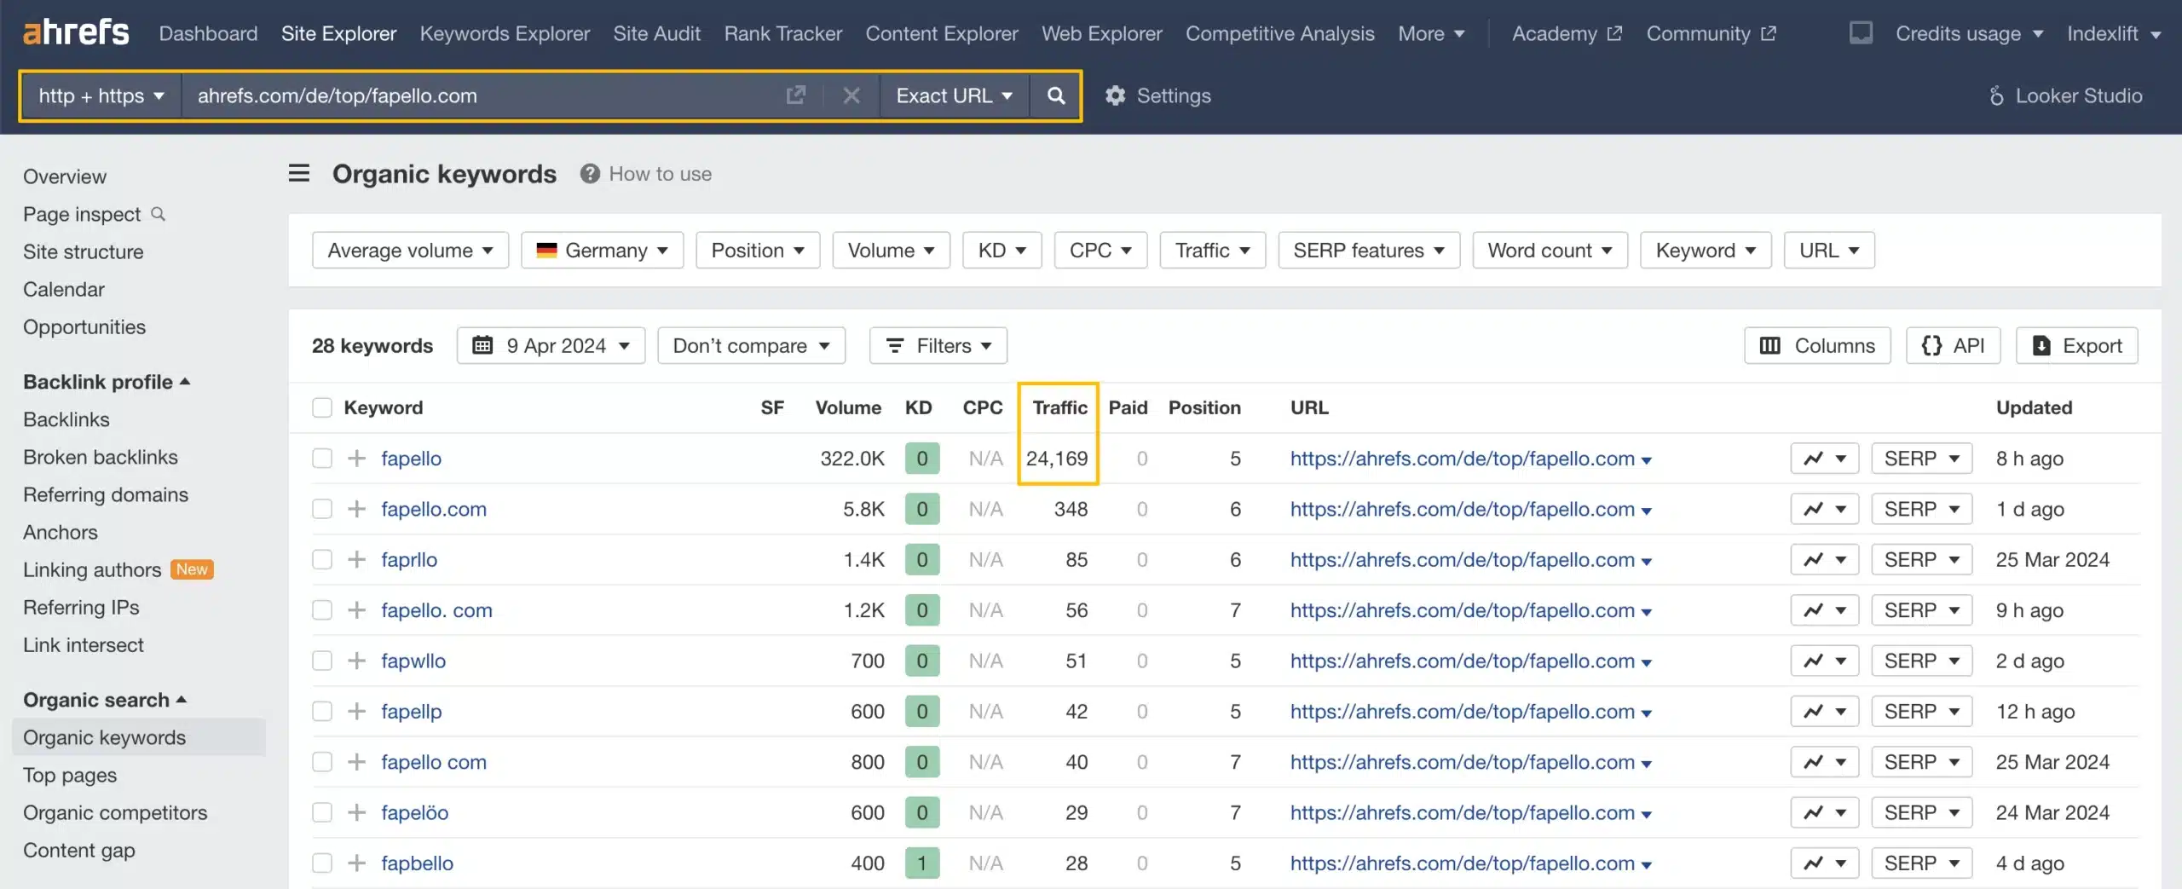Screen dimensions: 2182x889
Task: Open Competitive Analysis nav item
Action: tap(1279, 33)
